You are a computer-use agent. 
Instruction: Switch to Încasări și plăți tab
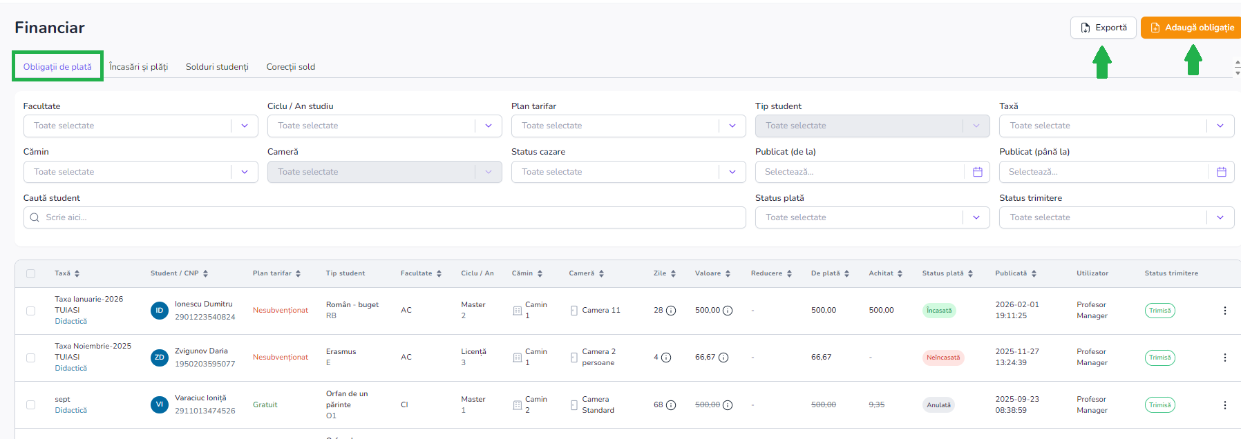138,67
